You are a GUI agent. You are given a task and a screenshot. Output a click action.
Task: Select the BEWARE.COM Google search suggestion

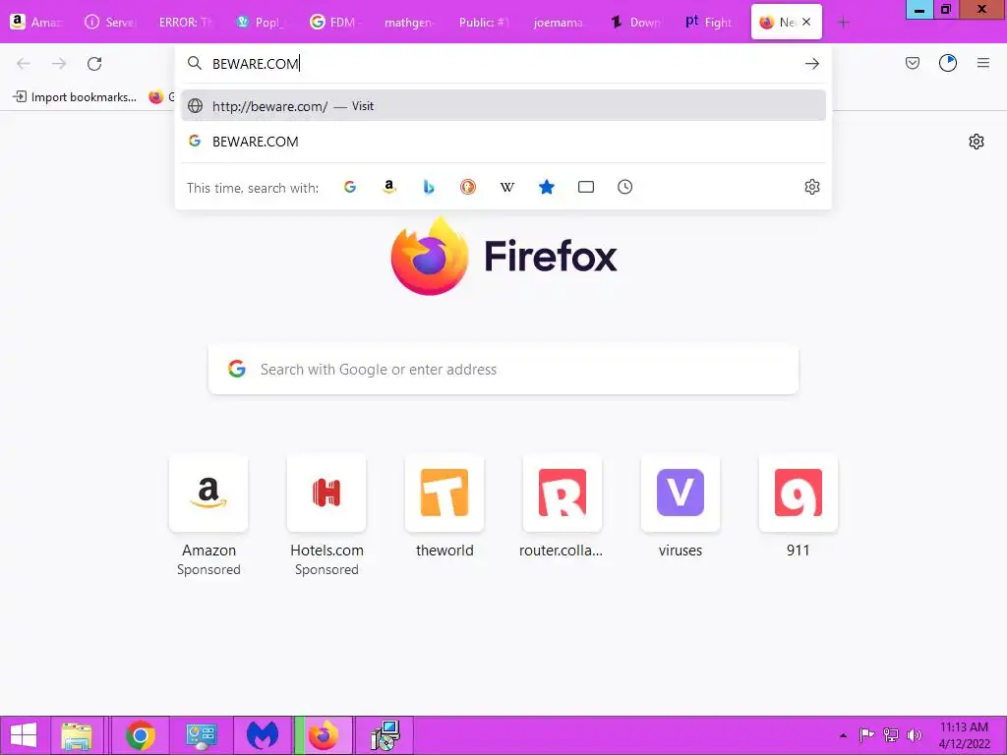click(503, 142)
